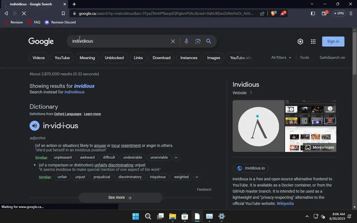Open the Wikipedia link for Invidious

click(285, 203)
